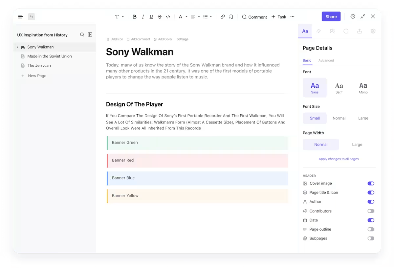Open Made in the Soviet Union page

[50, 56]
